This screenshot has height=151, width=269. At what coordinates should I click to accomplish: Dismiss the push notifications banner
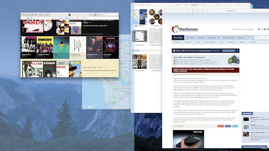(x=237, y=51)
